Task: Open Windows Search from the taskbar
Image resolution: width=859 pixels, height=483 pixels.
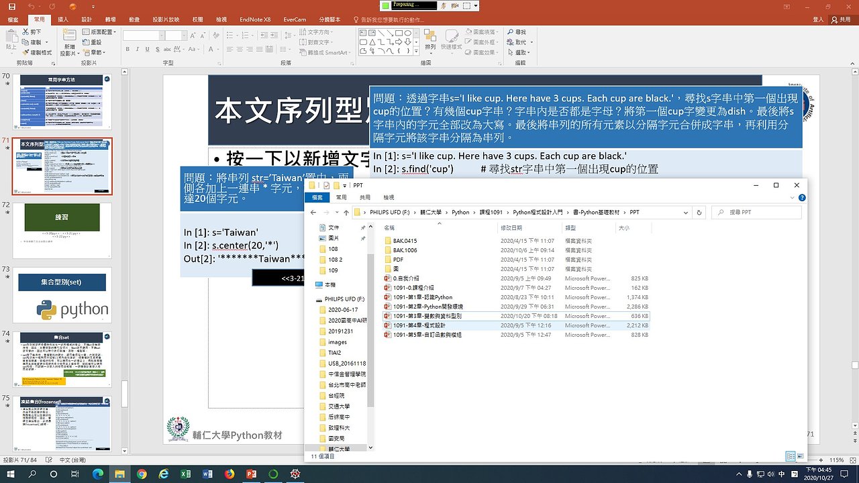Action: point(32,474)
